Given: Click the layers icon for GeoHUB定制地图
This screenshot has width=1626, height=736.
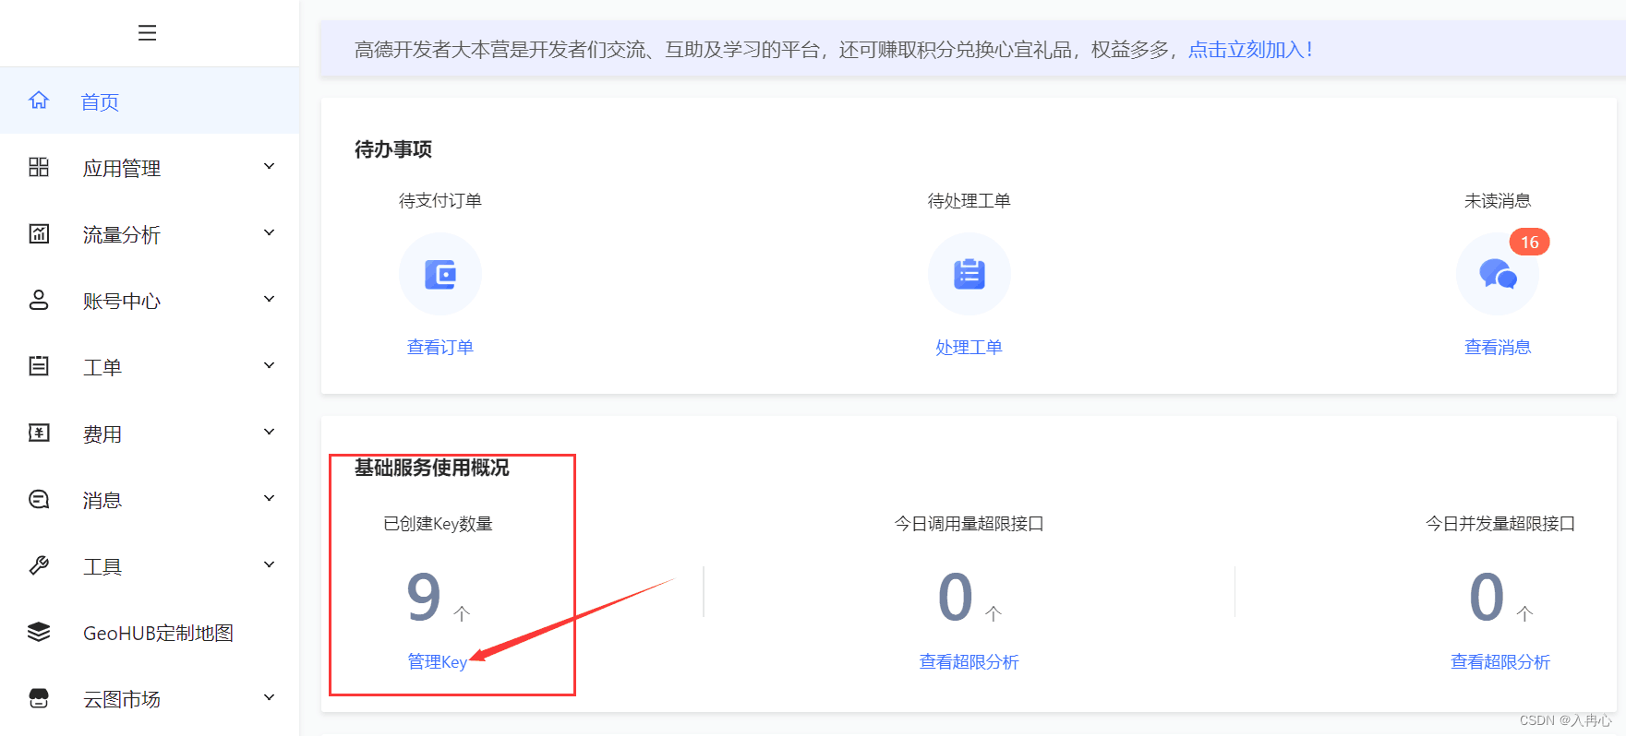Looking at the screenshot, I should [39, 632].
